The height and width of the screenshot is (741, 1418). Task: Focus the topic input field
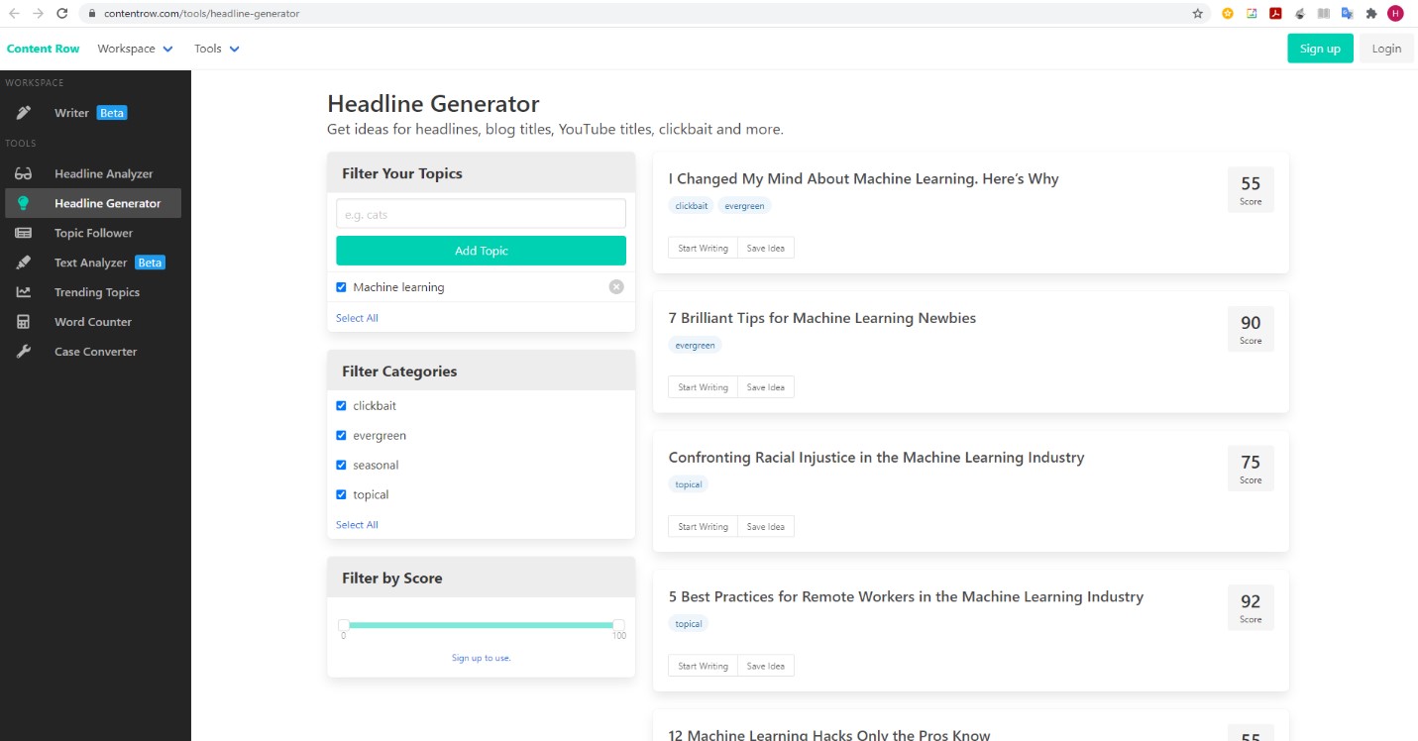(481, 214)
